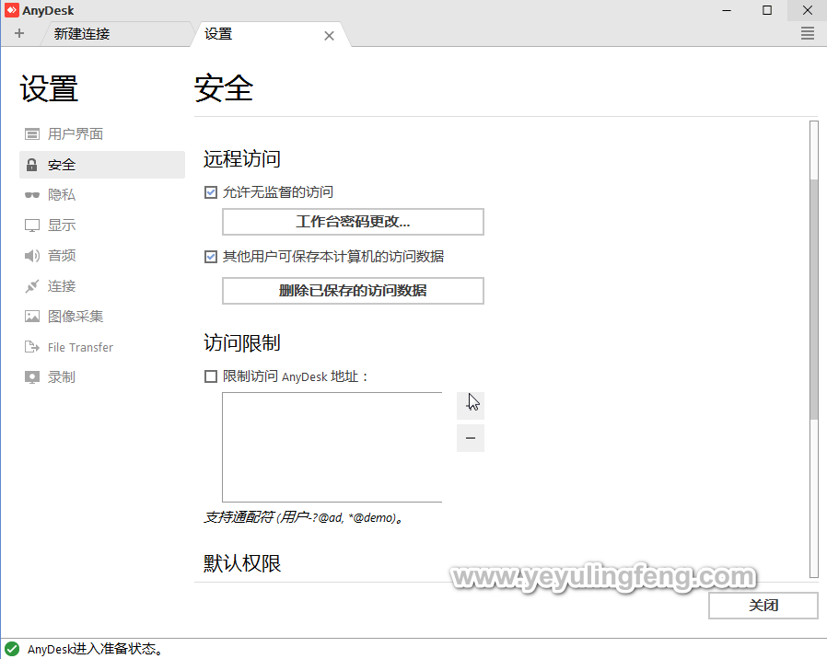Open 隐私 settings section
This screenshot has height=659, width=827.
tap(102, 195)
